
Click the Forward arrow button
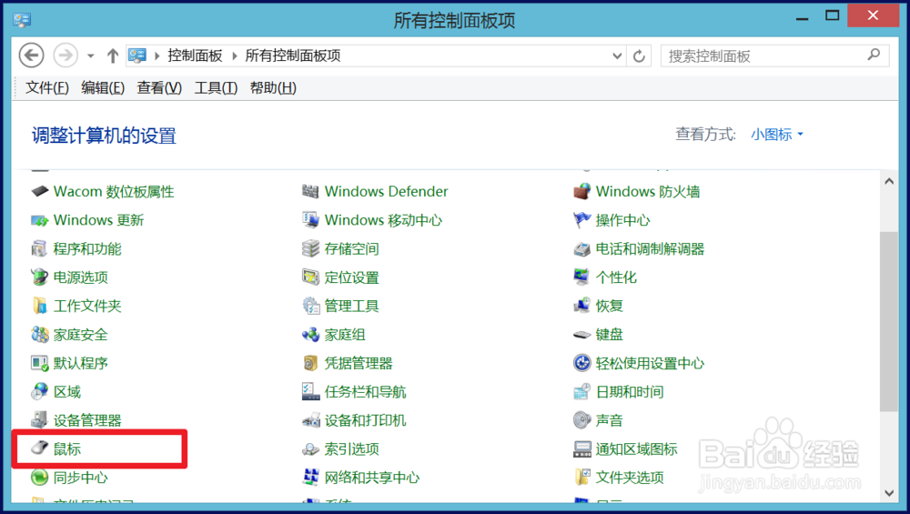[66, 55]
